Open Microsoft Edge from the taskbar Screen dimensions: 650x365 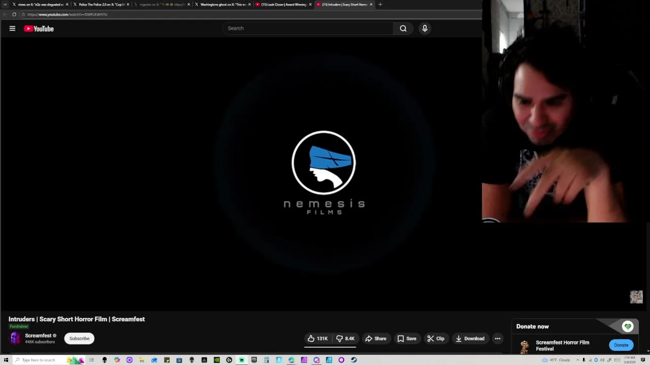(291, 360)
